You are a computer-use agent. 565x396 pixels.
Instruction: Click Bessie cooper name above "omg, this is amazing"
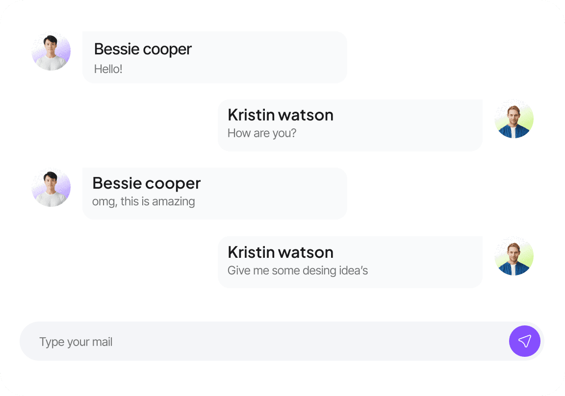146,183
